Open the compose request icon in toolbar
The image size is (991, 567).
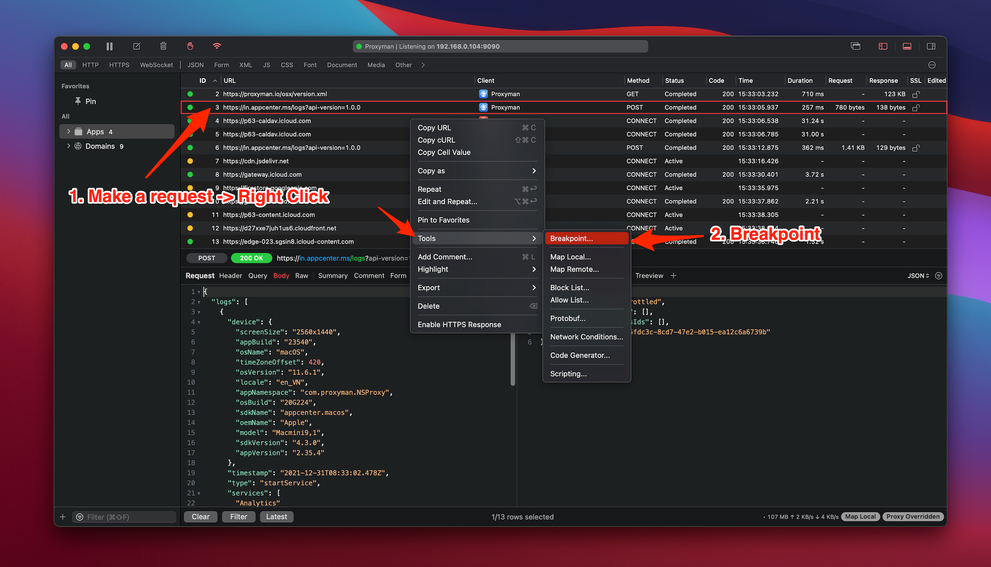pyautogui.click(x=137, y=46)
